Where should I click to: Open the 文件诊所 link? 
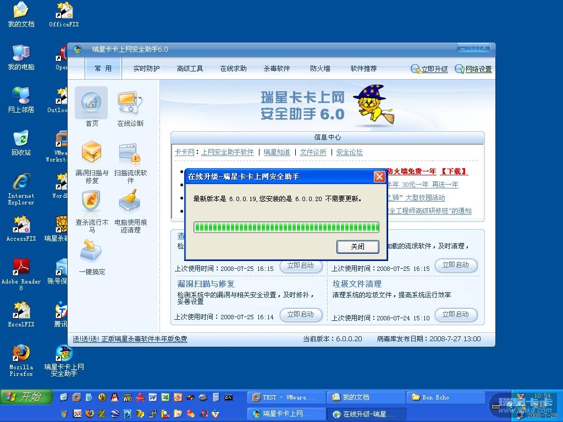313,152
